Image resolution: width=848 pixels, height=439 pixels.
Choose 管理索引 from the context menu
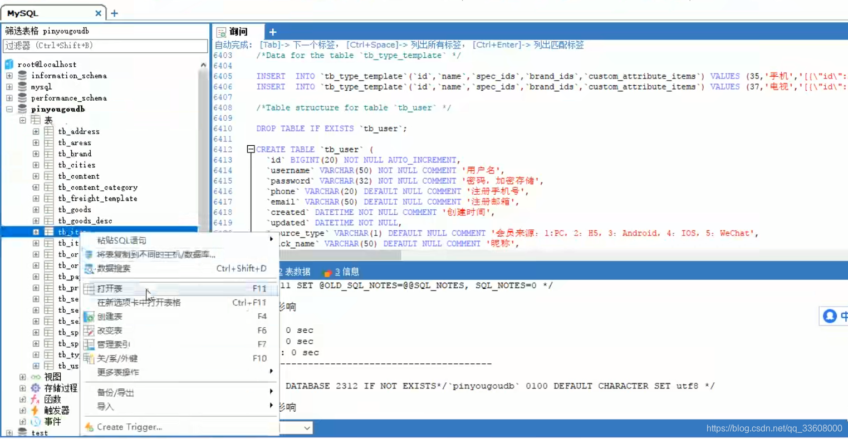(179, 344)
